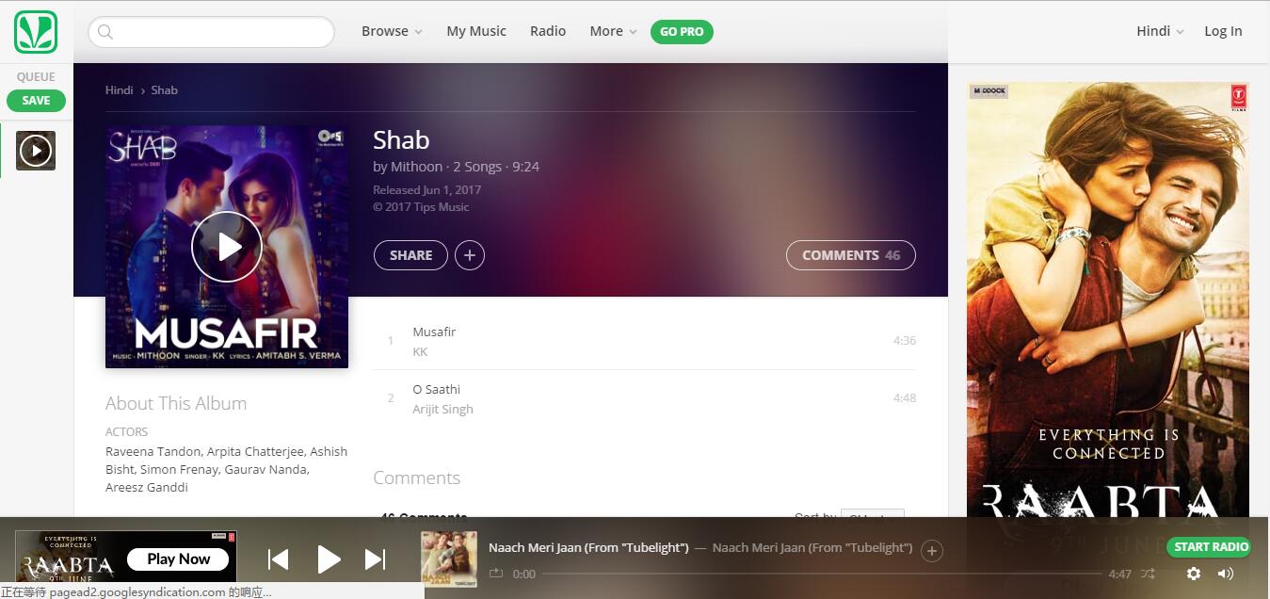The height and width of the screenshot is (599, 1270).
Task: Skip to next track in player
Action: pos(375,559)
